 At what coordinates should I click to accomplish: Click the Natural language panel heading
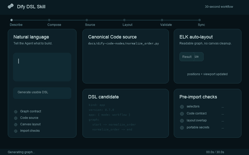tap(31, 37)
